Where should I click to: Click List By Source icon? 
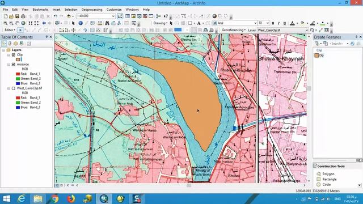coord(10,44)
